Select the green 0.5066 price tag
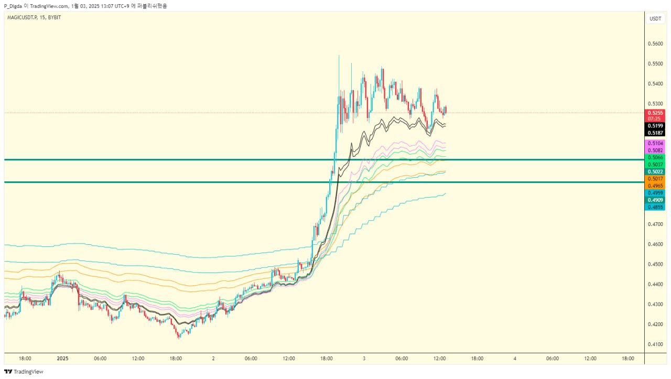The image size is (671, 379). pyautogui.click(x=655, y=157)
